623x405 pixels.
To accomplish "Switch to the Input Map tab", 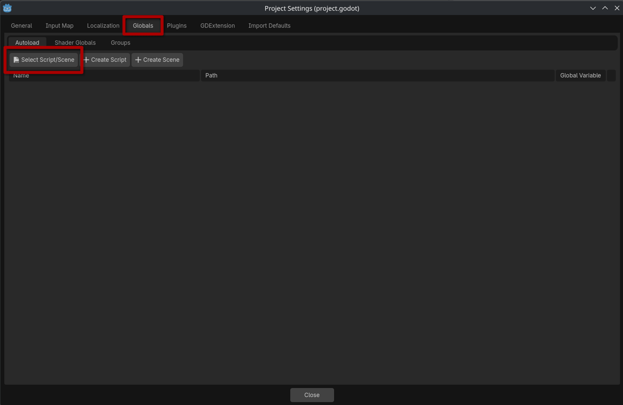I will click(x=59, y=26).
